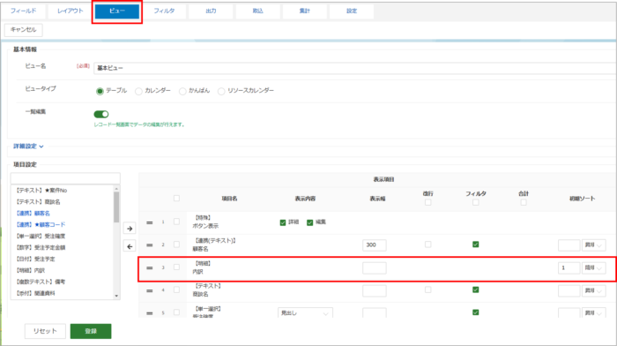Viewport: 617px width, 346px height.
Task: Uncheck the 詳細 checkbox for ボタン表示
Action: click(x=283, y=222)
